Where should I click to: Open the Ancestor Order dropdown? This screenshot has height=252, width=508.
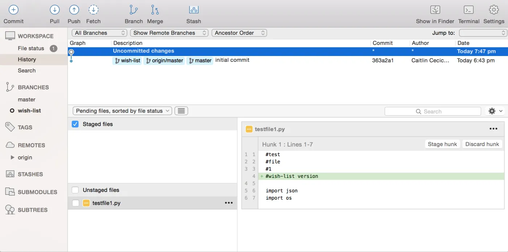[x=239, y=33]
